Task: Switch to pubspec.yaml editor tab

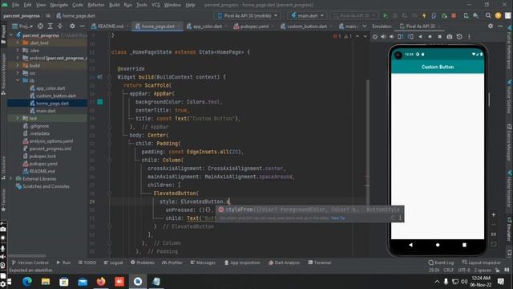Action: (x=251, y=26)
